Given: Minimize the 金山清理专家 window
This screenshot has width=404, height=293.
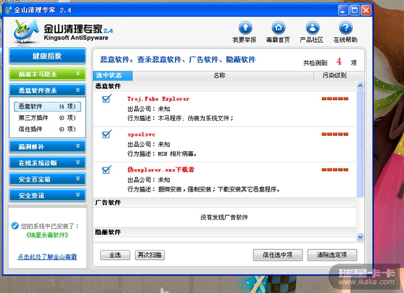Looking at the screenshot, I should point(343,10).
